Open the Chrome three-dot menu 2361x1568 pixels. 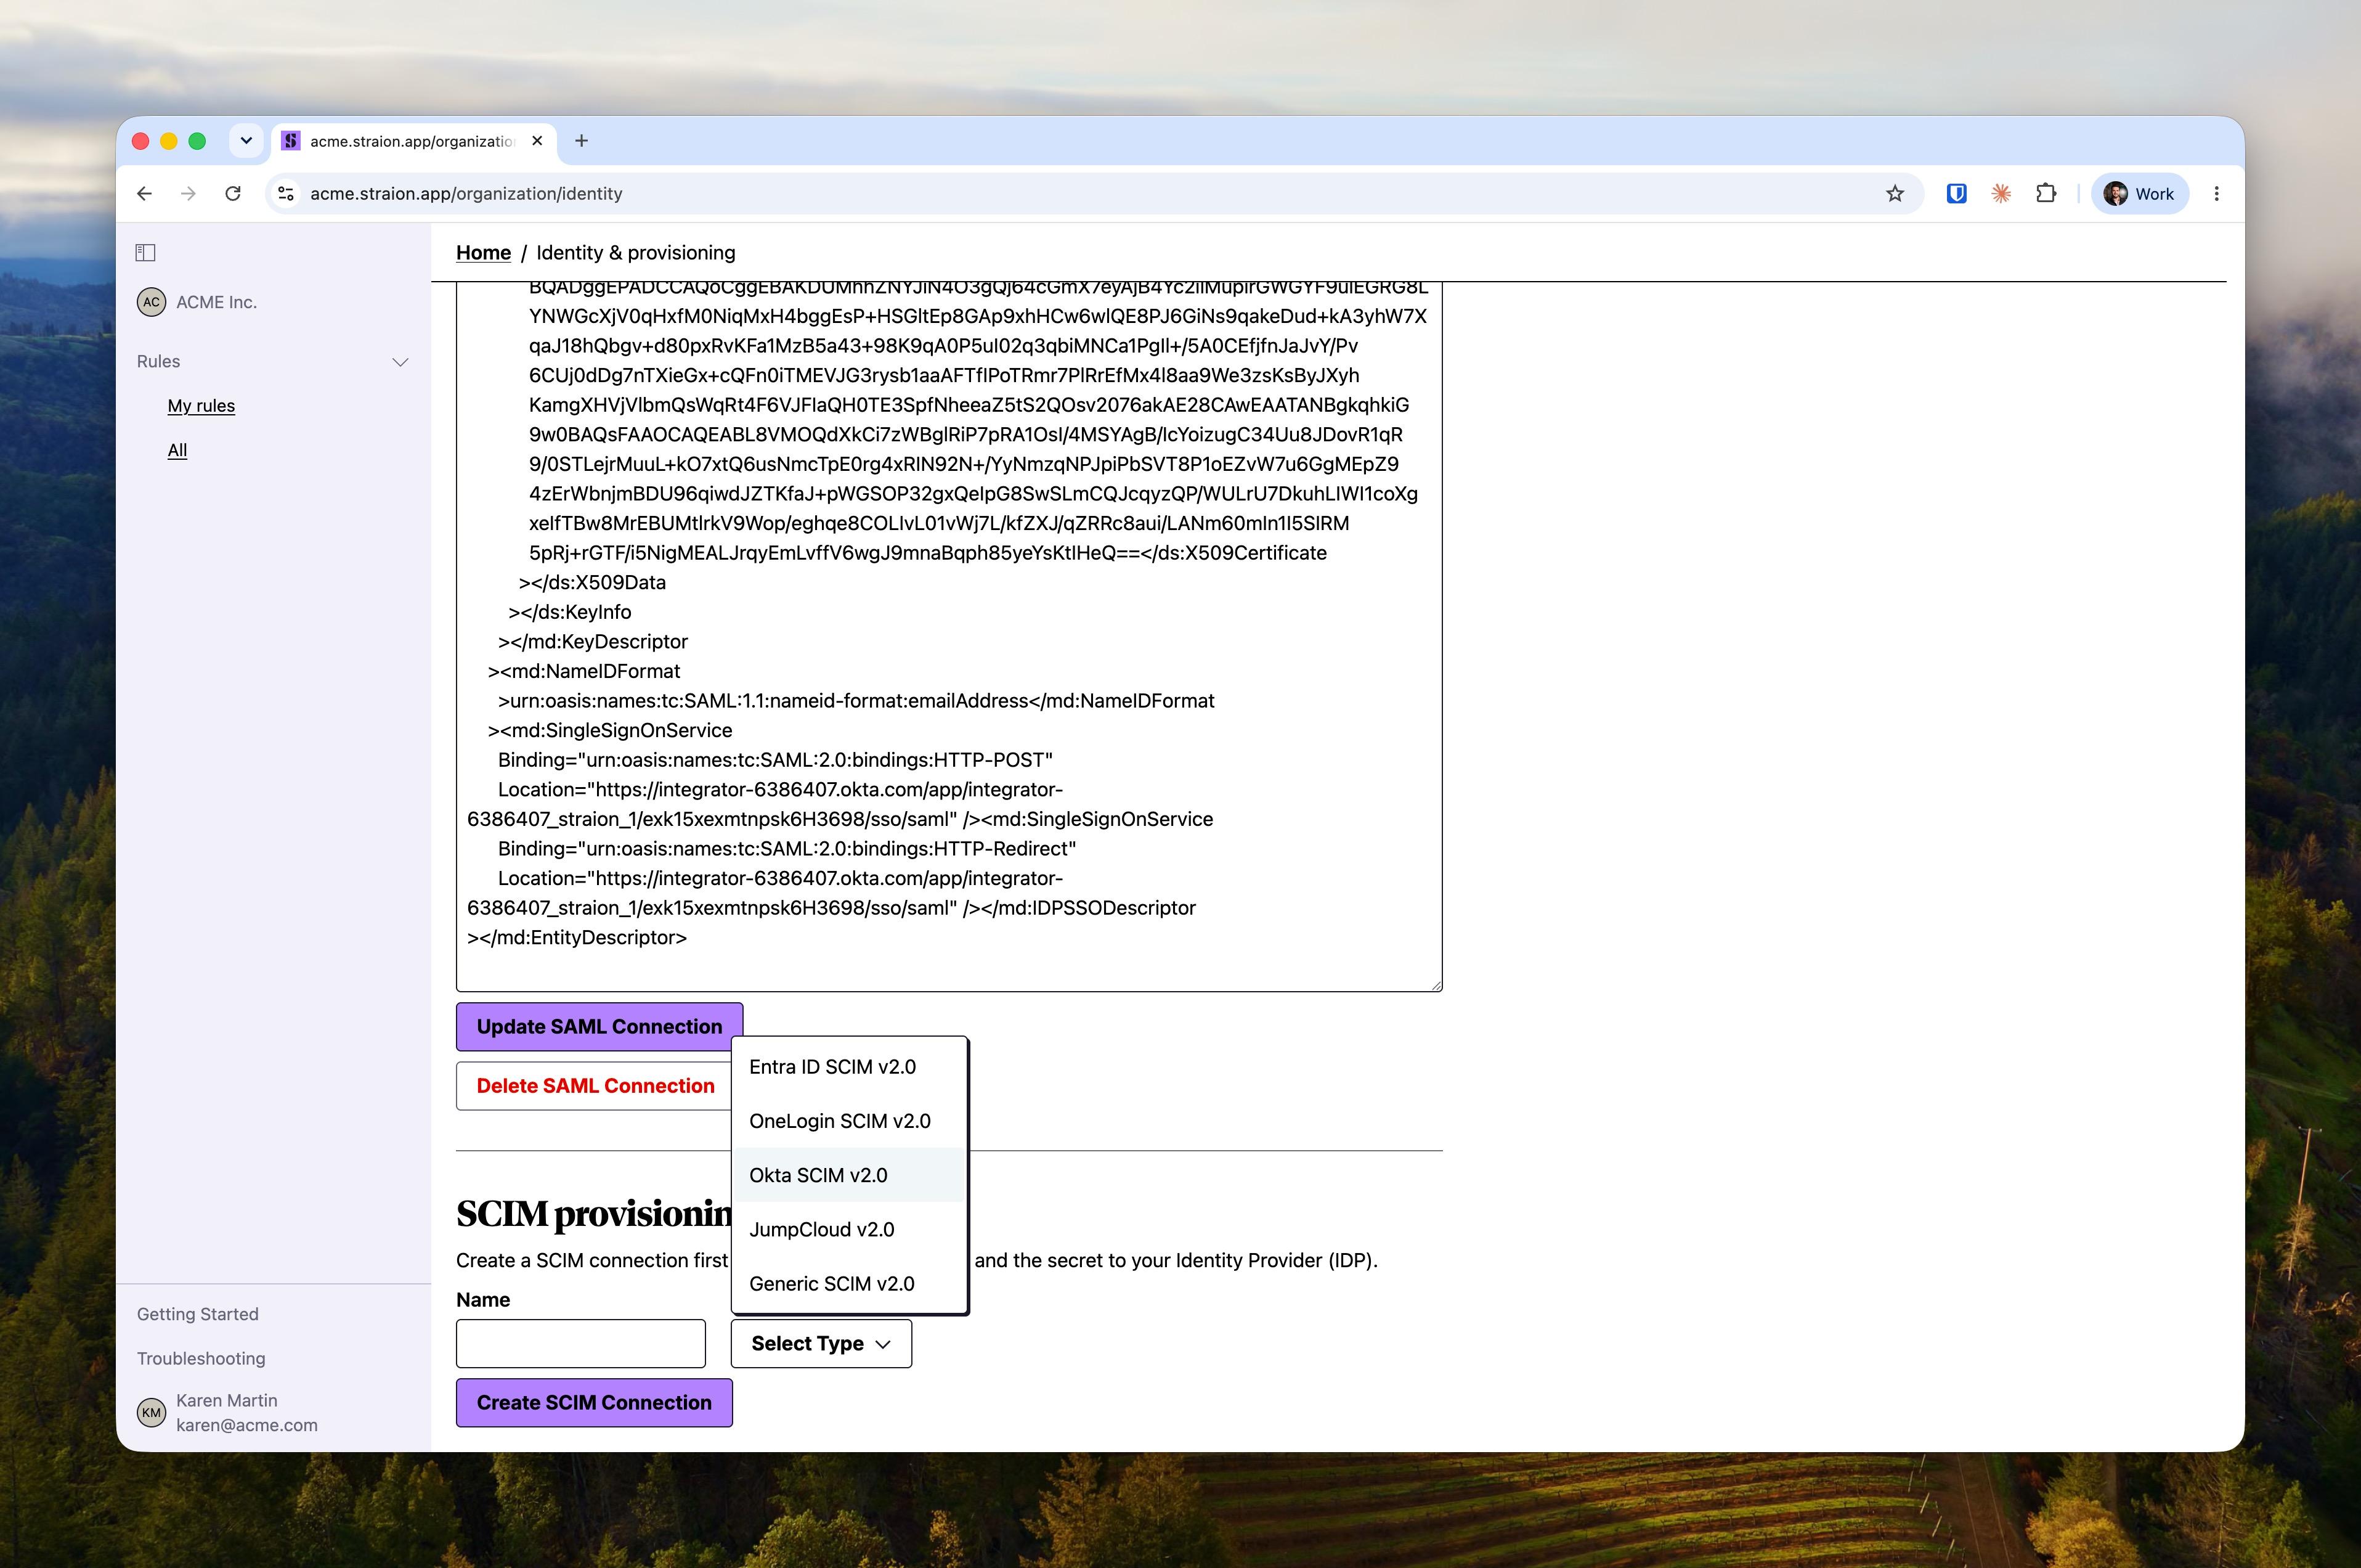[x=2216, y=194]
